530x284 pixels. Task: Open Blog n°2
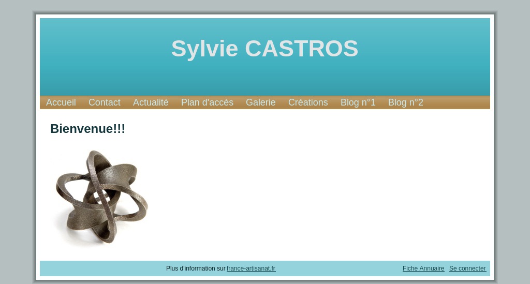[406, 102]
